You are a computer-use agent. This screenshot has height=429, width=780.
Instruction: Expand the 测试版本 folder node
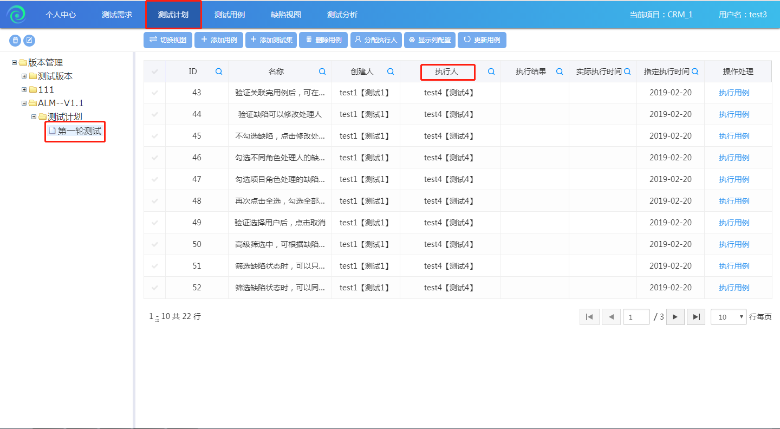pyautogui.click(x=24, y=76)
